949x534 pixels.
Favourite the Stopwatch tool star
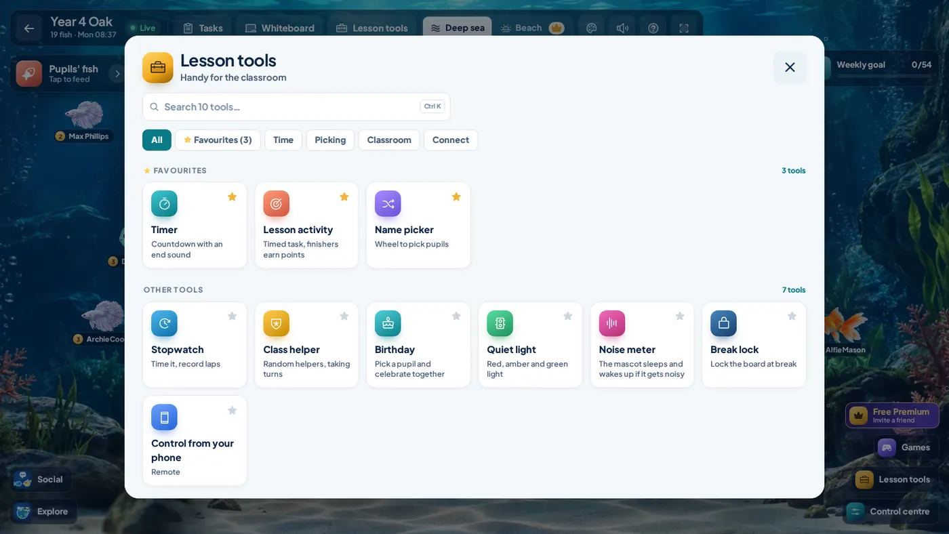tap(232, 316)
